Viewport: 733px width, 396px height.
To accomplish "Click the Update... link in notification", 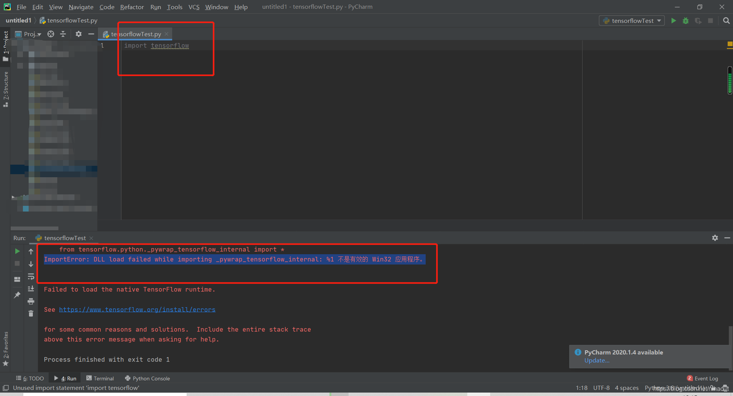I will coord(597,361).
